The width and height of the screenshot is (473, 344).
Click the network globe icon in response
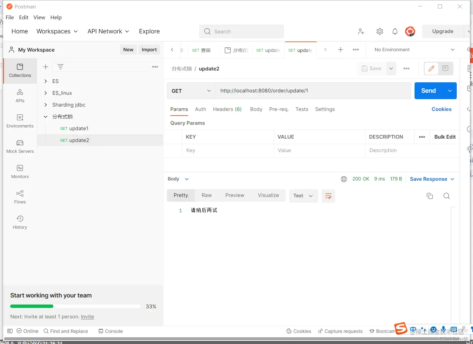(344, 179)
